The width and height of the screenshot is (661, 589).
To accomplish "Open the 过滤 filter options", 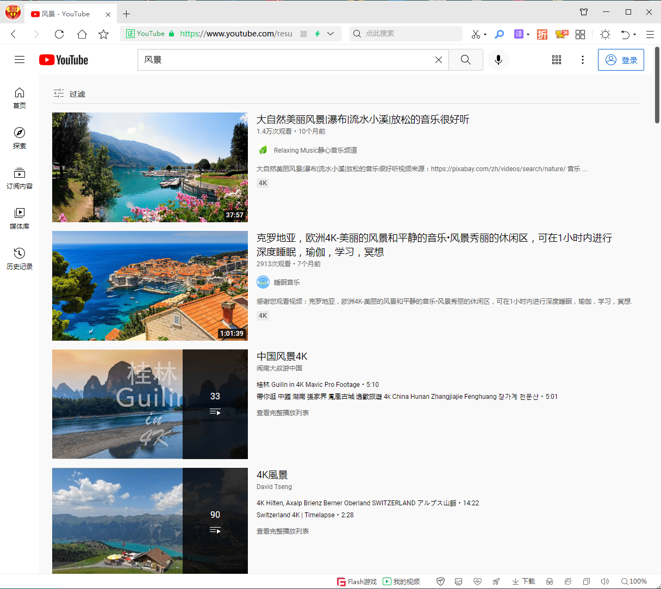I will pos(70,93).
